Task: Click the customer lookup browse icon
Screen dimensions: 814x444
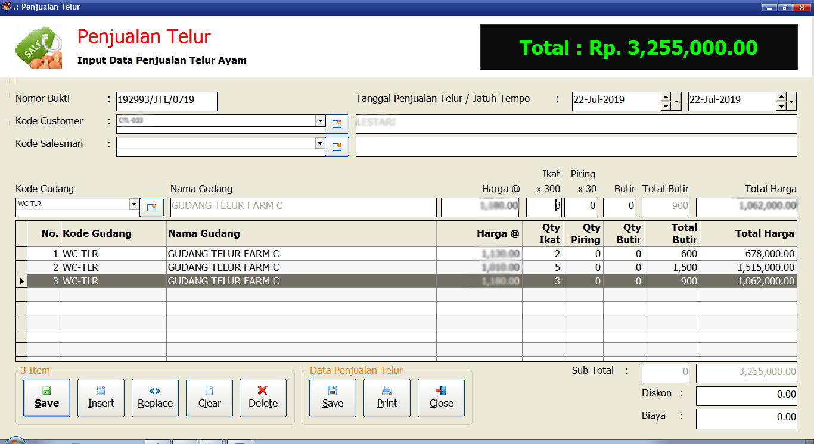Action: point(337,124)
